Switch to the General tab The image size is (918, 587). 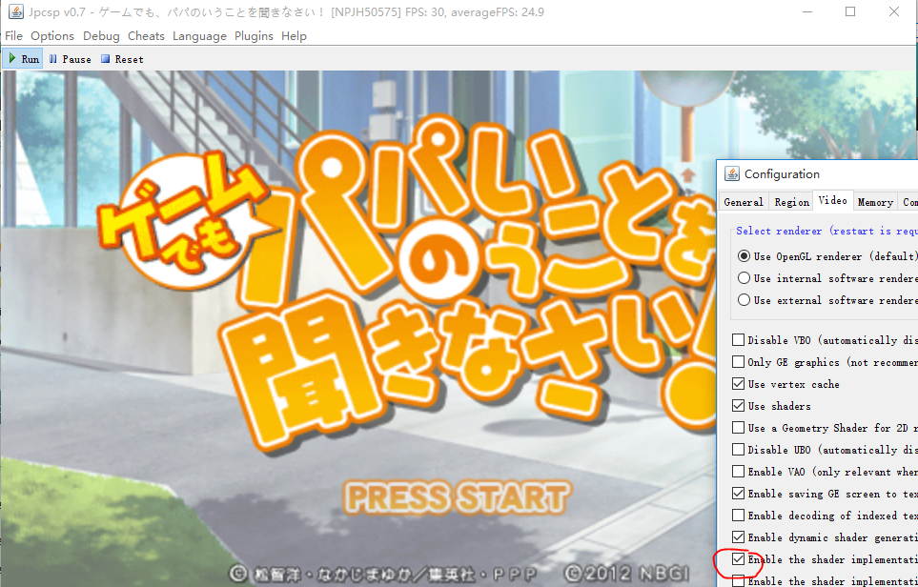click(x=744, y=202)
